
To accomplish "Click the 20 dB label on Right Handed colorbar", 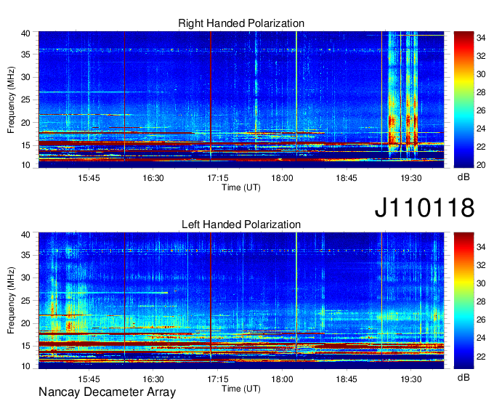I will 481,165.
